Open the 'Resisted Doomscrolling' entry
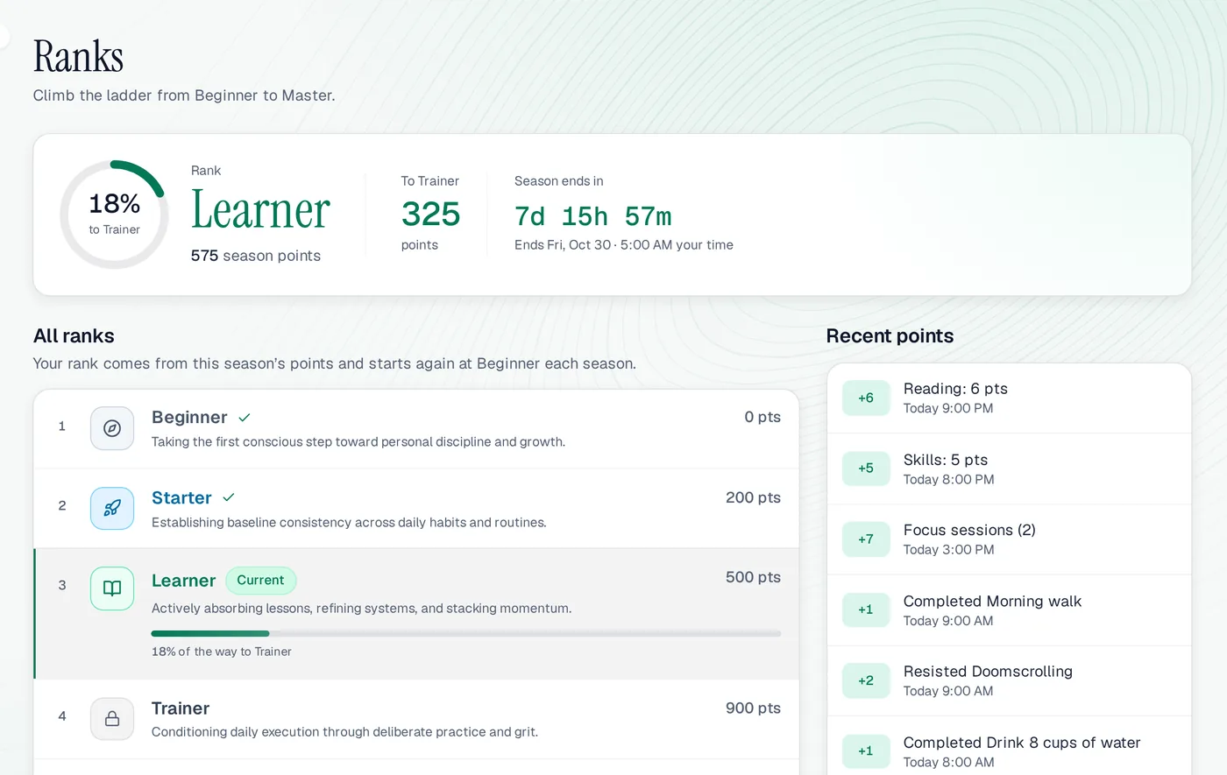This screenshot has height=775, width=1227. pos(1009,680)
